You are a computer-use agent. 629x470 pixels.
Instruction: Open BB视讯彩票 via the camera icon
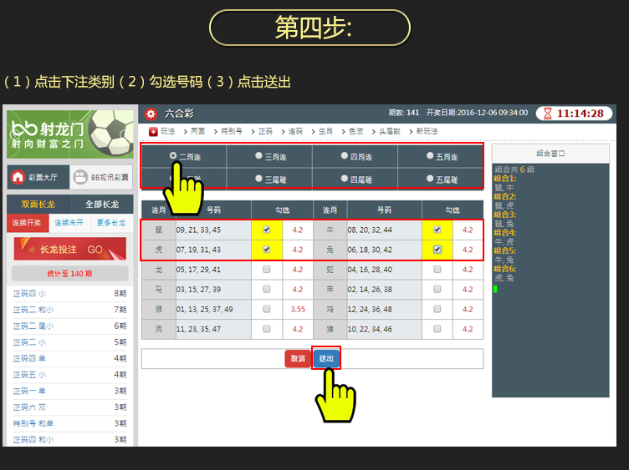coord(79,177)
